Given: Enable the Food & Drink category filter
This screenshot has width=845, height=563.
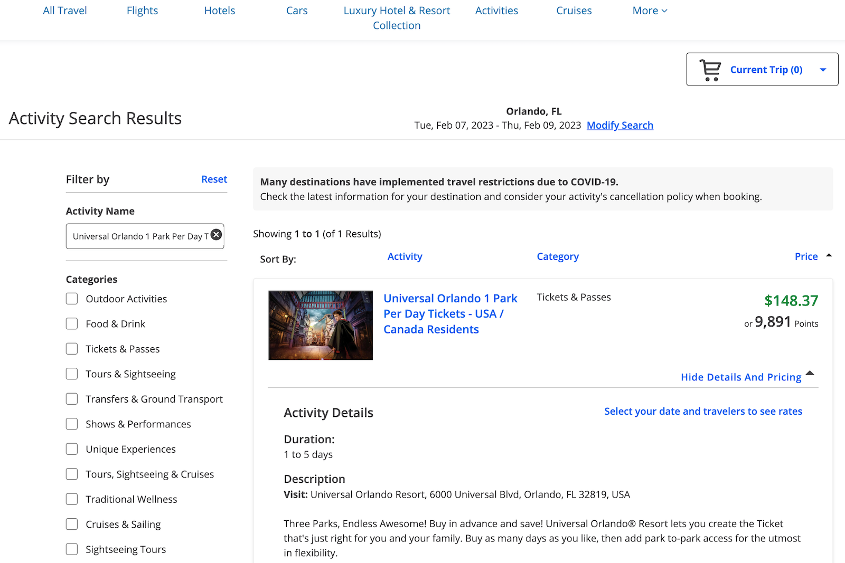Looking at the screenshot, I should [x=72, y=323].
